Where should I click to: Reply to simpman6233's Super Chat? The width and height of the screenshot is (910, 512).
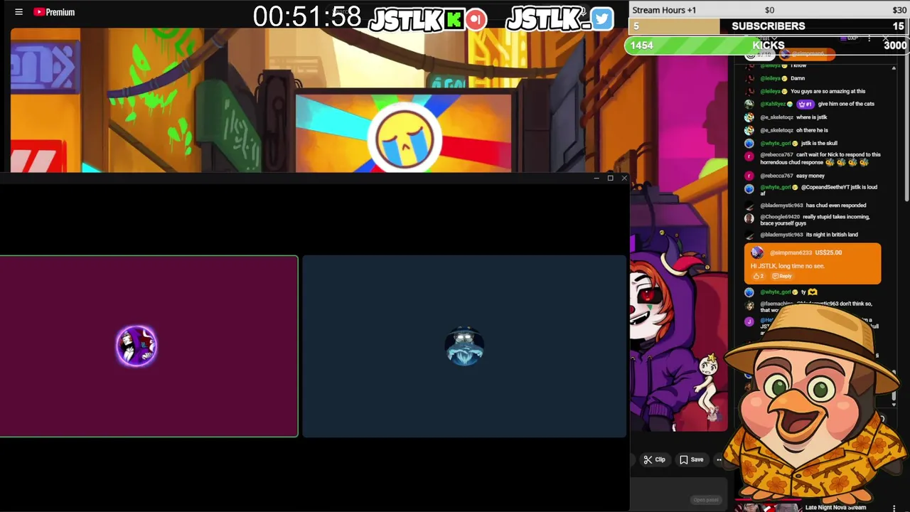(x=782, y=276)
